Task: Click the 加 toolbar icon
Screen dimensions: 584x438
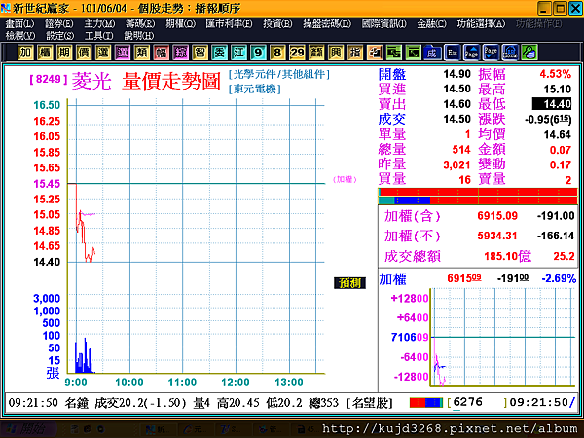Action: pyautogui.click(x=25, y=53)
